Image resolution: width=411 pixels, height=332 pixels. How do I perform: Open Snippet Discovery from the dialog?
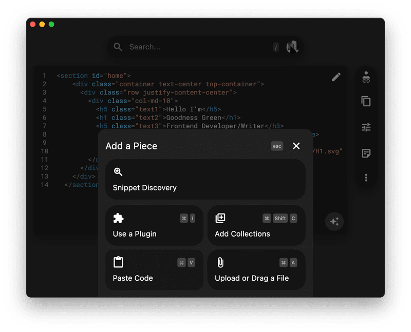pyautogui.click(x=204, y=179)
